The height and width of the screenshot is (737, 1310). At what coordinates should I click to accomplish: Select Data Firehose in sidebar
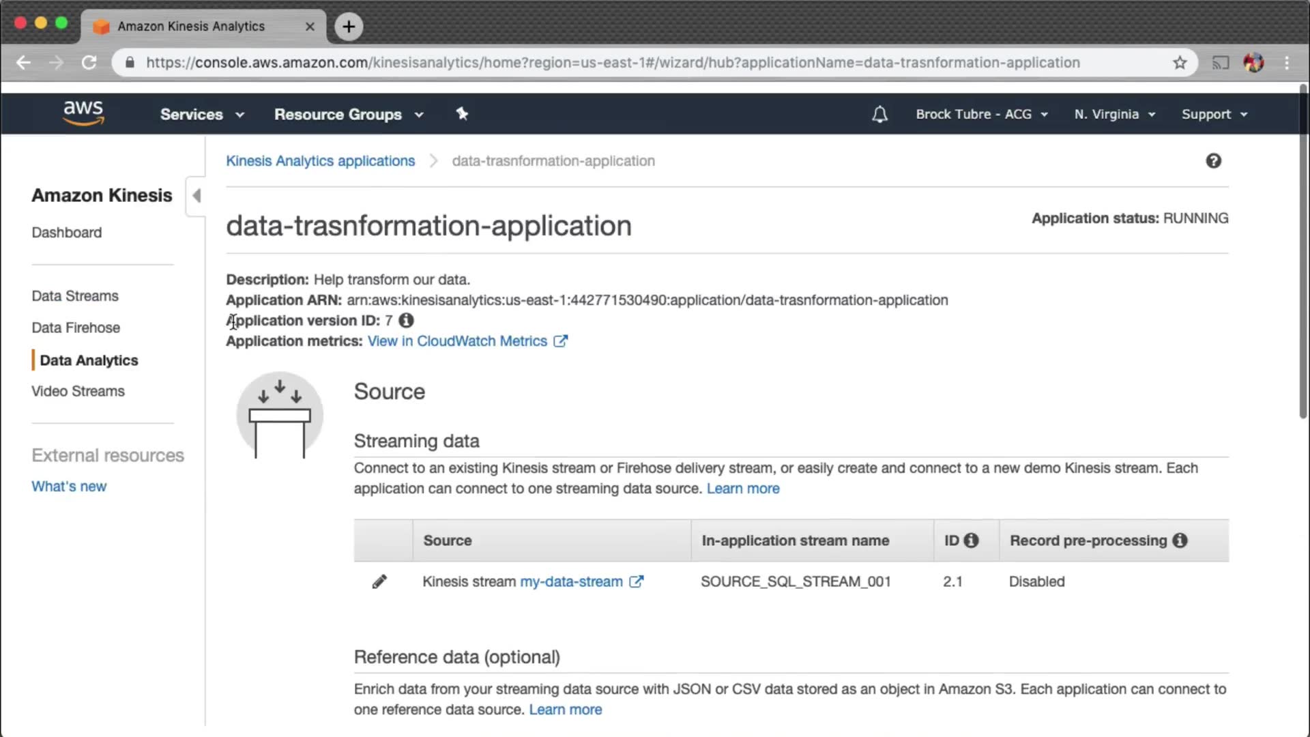[76, 328]
